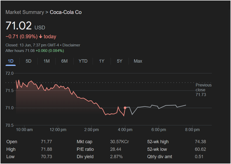
Task: Select the YTD tab
Action: (x=83, y=61)
